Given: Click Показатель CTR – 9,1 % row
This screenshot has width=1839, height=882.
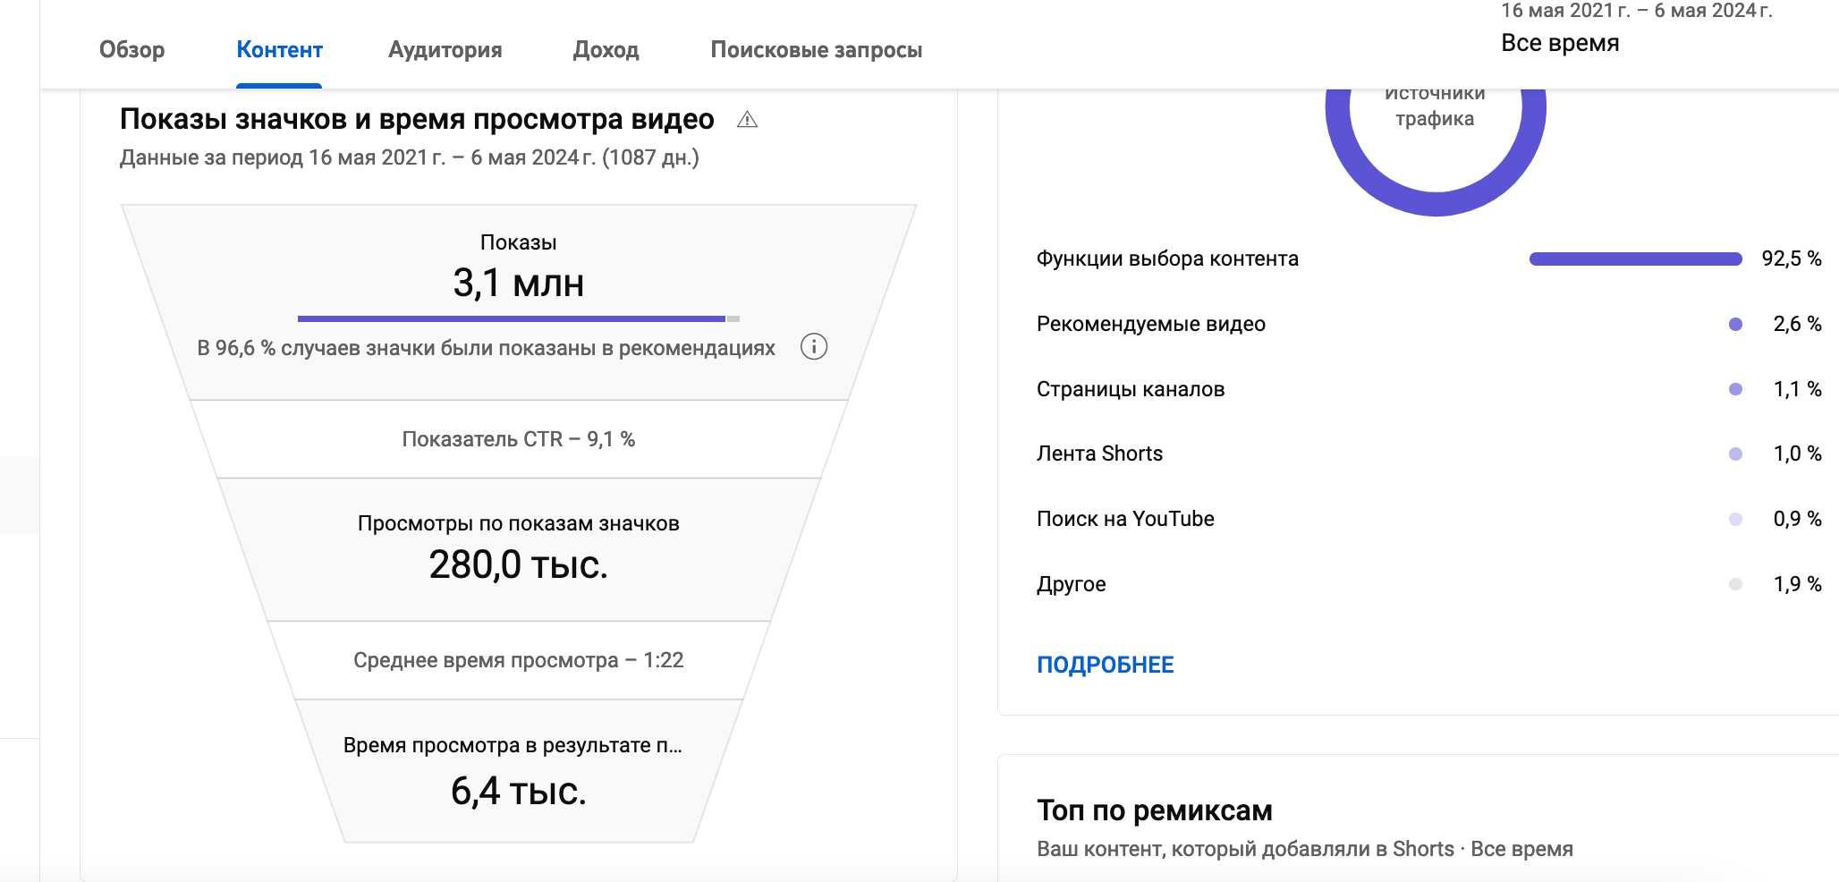Looking at the screenshot, I should click(x=519, y=439).
